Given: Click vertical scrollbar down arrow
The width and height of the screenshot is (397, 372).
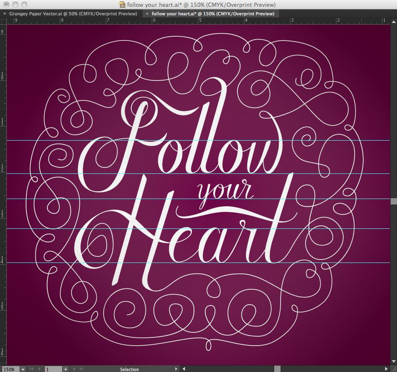Looking at the screenshot, I should (394, 361).
